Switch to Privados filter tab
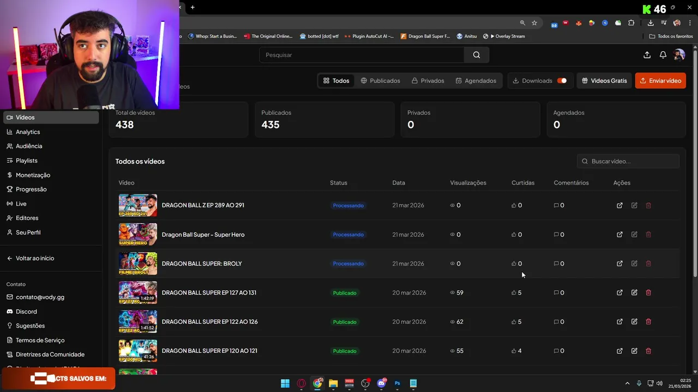Screen dimensions: 698x392 click(428, 81)
